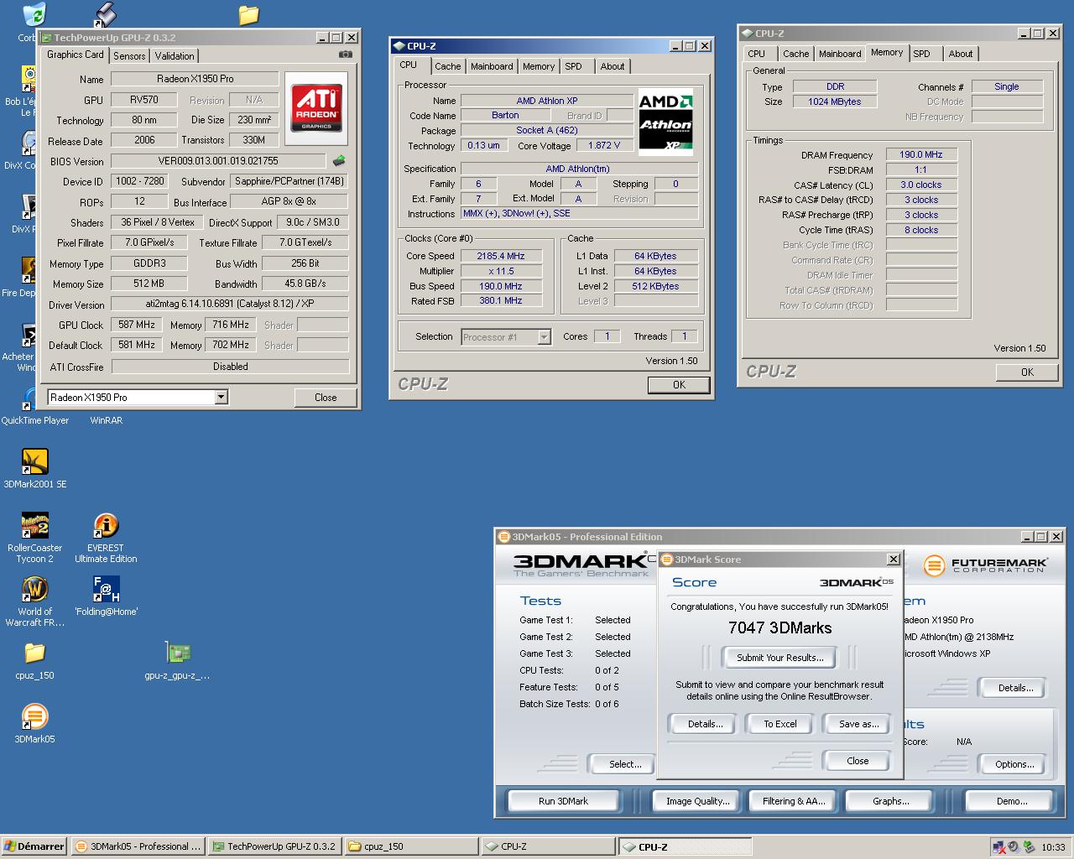Viewport: 1074px width, 859px height.
Task: Switch to GPU-Z taskbar item
Action: tap(274, 846)
